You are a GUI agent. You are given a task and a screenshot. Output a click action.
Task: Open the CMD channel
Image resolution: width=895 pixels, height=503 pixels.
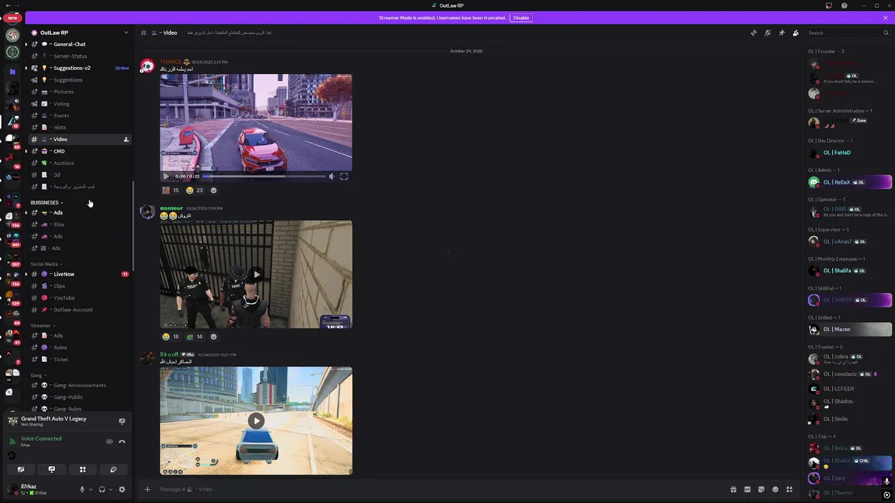point(78,151)
